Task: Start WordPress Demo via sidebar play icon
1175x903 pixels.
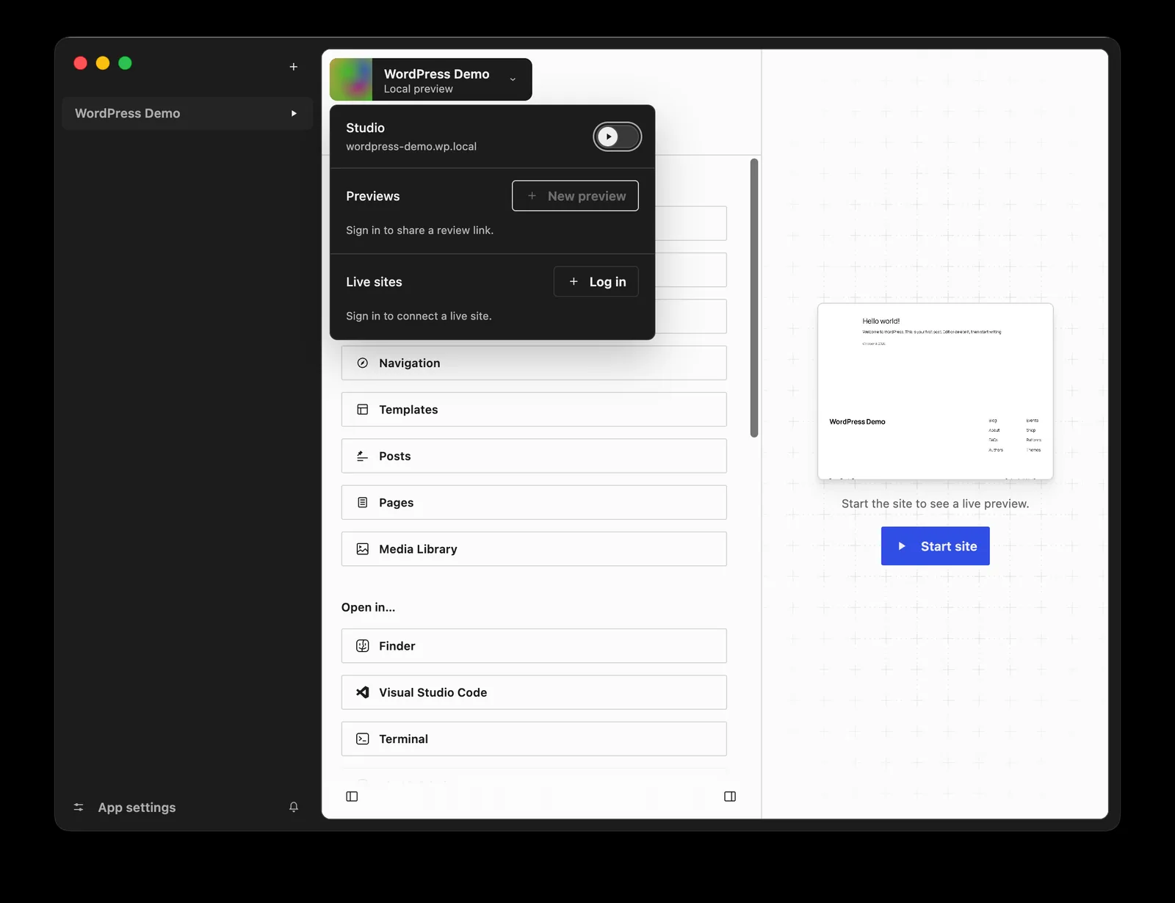Action: 294,113
